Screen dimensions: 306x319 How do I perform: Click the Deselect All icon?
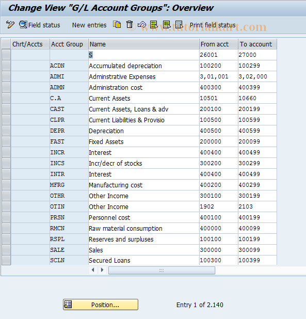click(179, 25)
